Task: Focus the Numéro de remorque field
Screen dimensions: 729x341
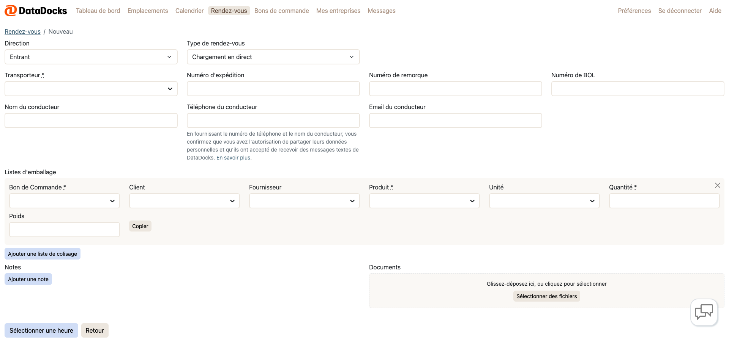Action: [x=456, y=89]
